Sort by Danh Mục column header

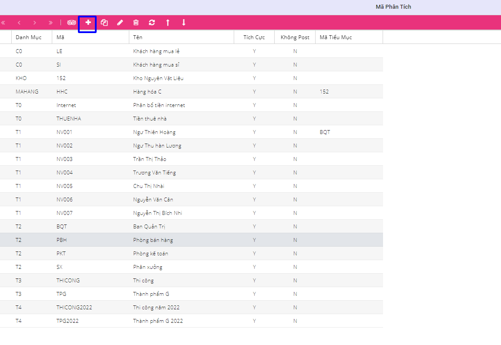[28, 37]
